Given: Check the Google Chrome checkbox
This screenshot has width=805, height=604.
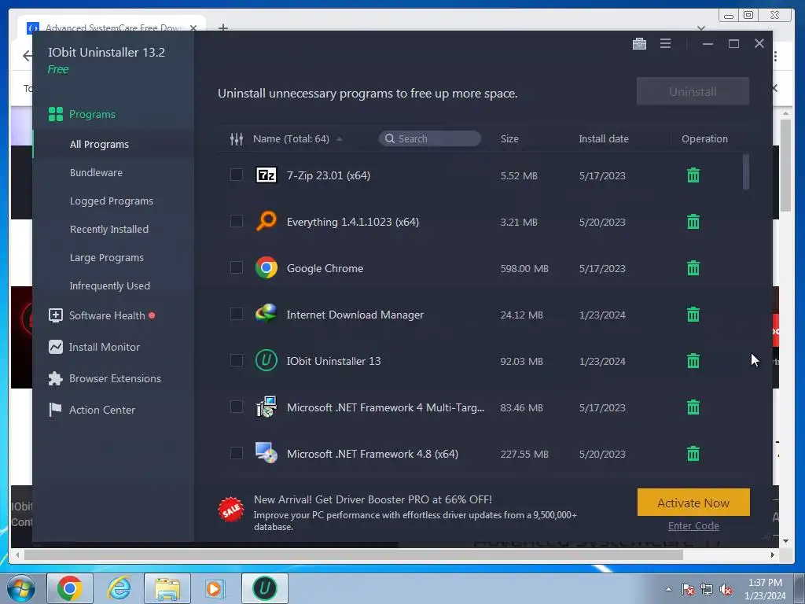Looking at the screenshot, I should pyautogui.click(x=236, y=267).
